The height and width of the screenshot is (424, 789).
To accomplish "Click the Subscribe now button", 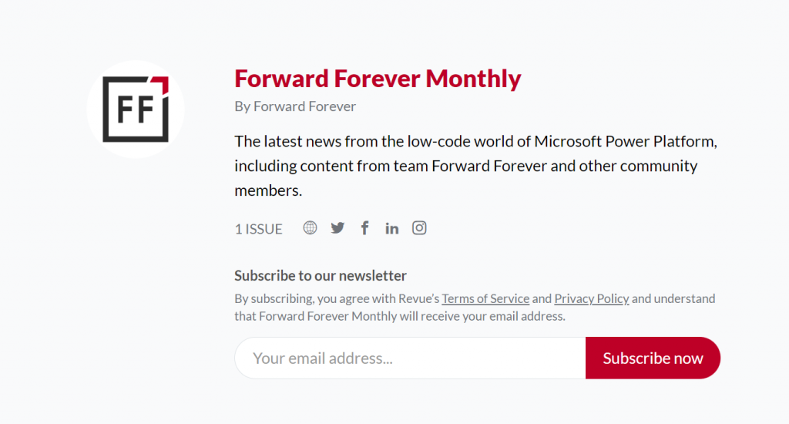I will 653,358.
